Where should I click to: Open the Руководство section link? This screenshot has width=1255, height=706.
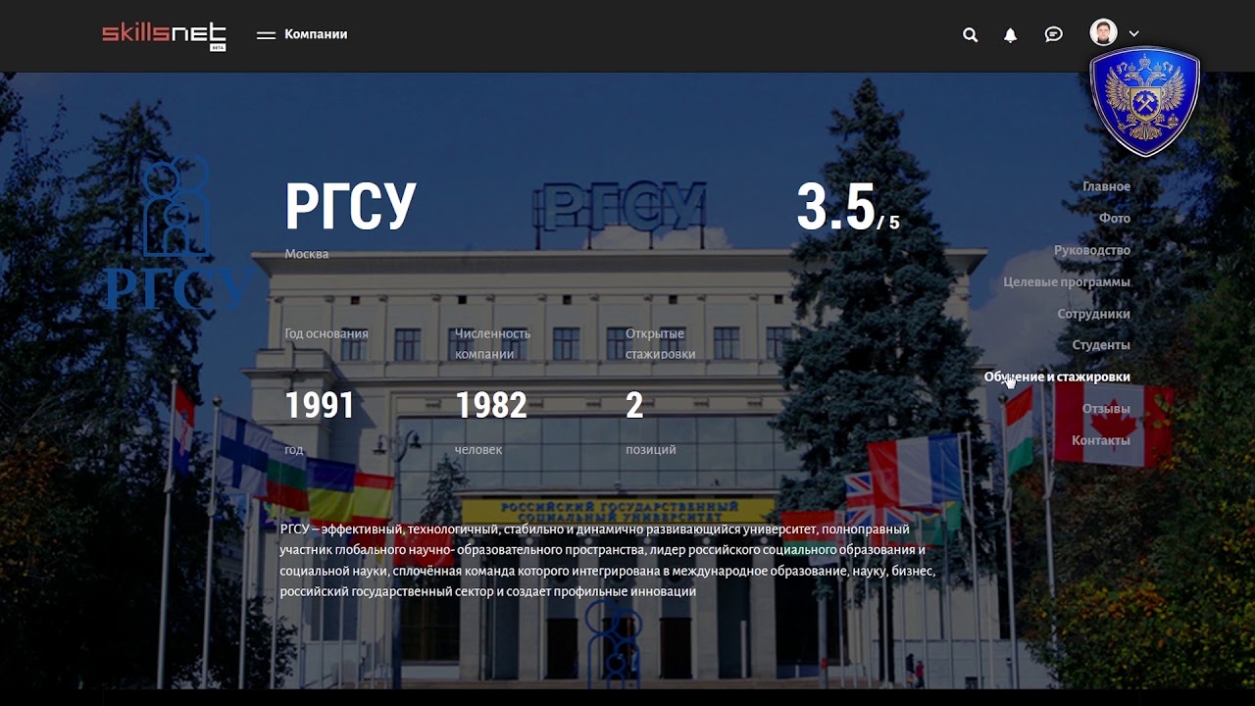[x=1092, y=250]
